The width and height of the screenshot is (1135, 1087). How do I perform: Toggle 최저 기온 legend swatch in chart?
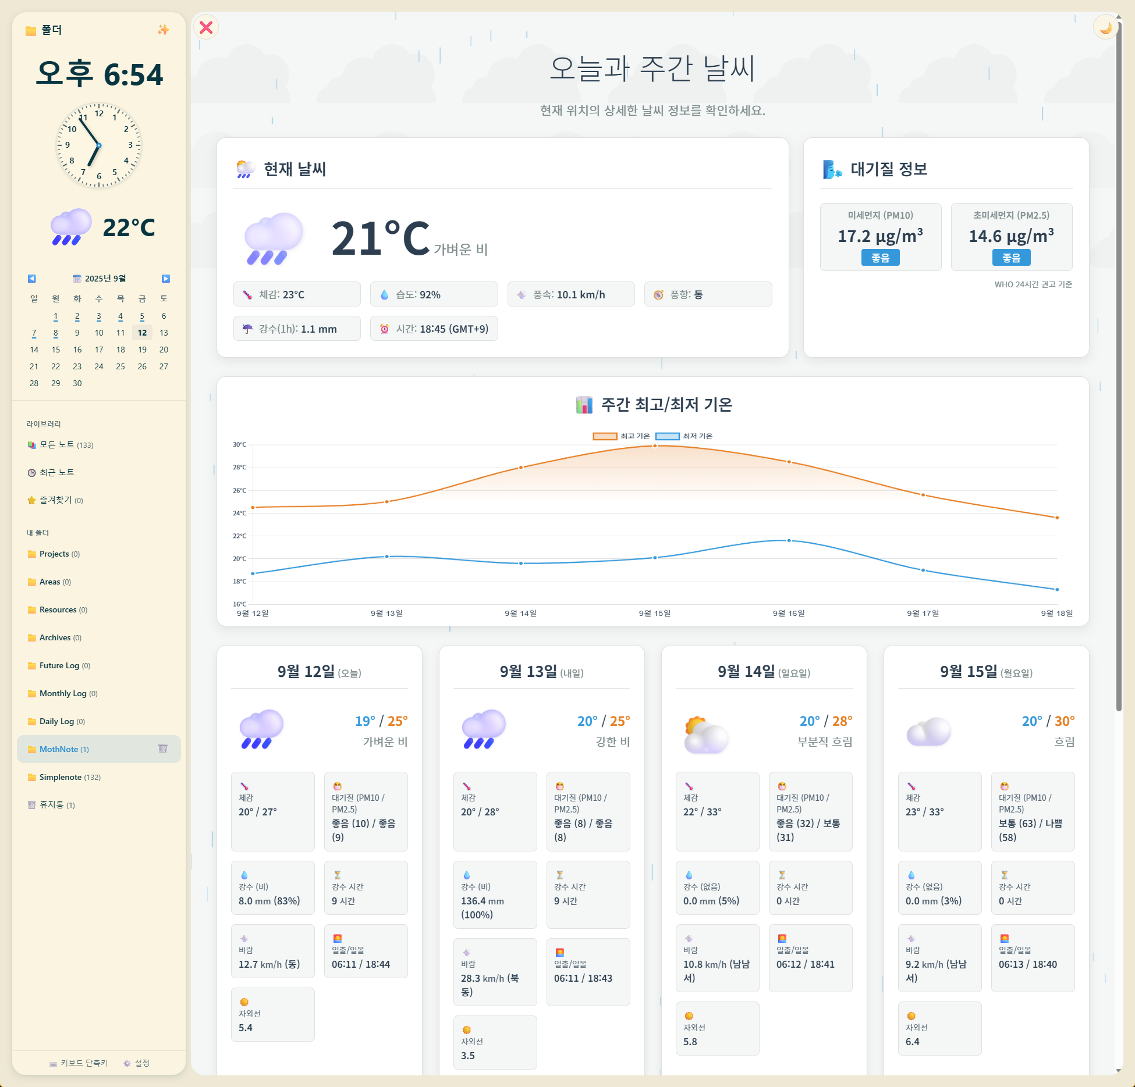click(667, 436)
